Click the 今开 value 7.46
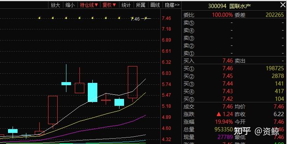The height and width of the screenshot is (144, 287). pyautogui.click(x=279, y=122)
